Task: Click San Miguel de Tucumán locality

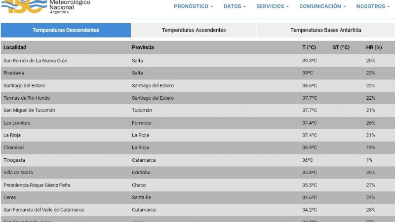Action: [29, 110]
